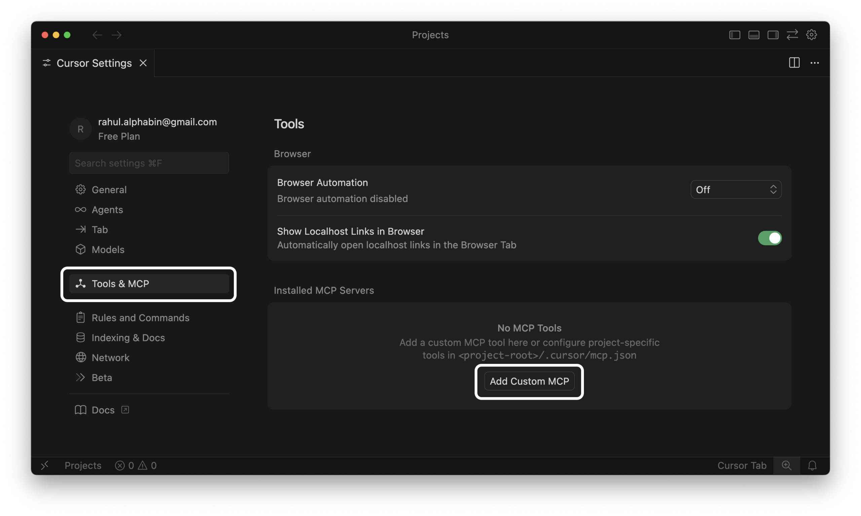Open the more actions ellipsis menu
The width and height of the screenshot is (861, 516).
815,63
